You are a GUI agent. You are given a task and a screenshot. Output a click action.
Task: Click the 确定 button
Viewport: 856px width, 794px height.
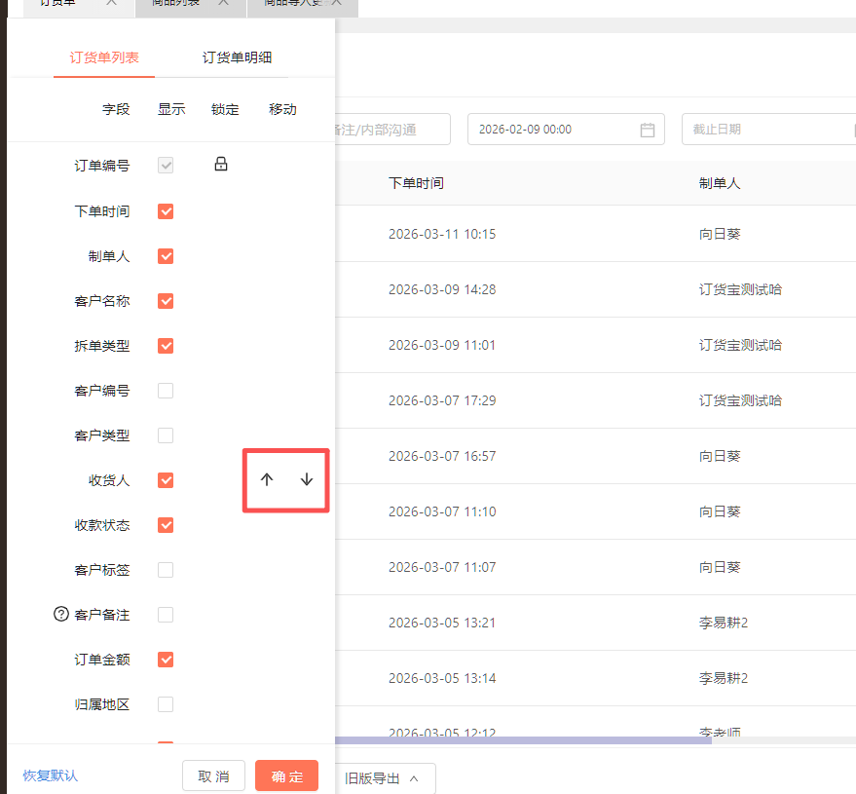click(x=286, y=776)
